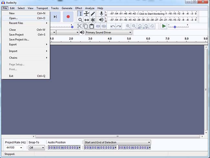Select the Envelope tool
The image size is (210, 158).
click(87, 14)
